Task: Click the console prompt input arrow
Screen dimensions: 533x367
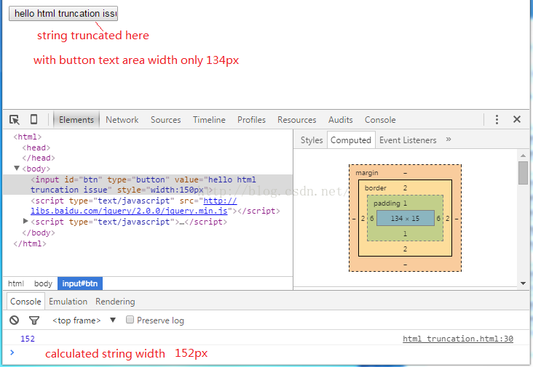Action: [12, 352]
